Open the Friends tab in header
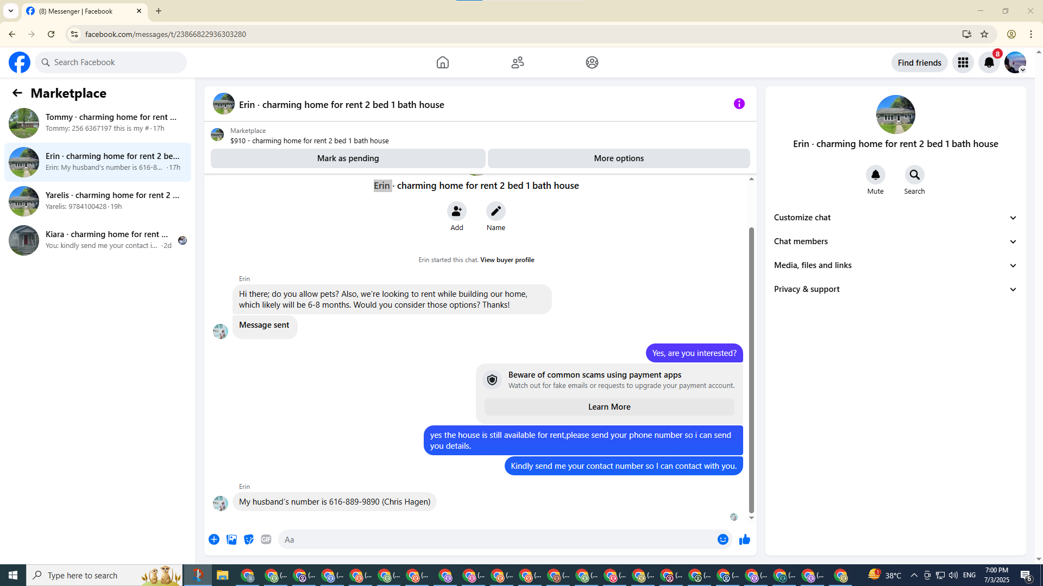The width and height of the screenshot is (1043, 586). pyautogui.click(x=517, y=62)
